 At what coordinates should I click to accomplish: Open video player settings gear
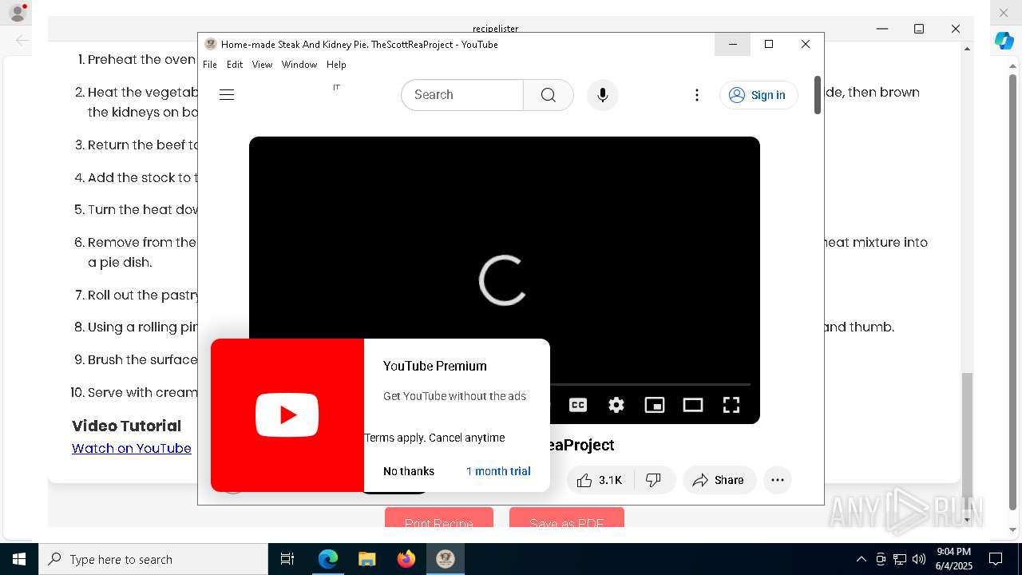[x=616, y=405]
